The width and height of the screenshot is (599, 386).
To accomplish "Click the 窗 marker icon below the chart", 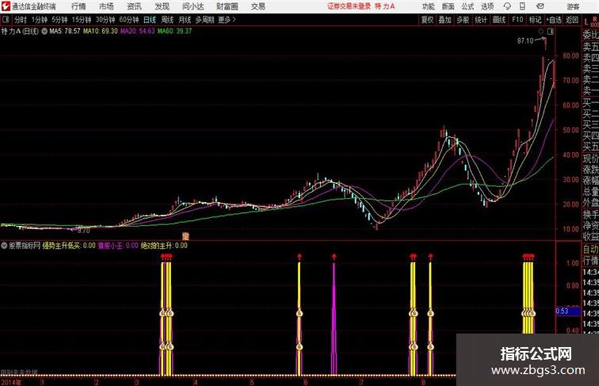I will pyautogui.click(x=186, y=236).
